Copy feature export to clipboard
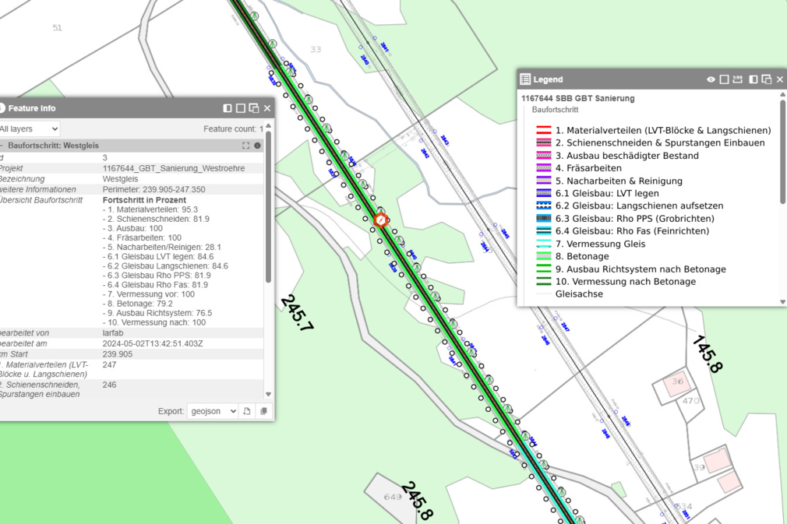This screenshot has width=787, height=524. (263, 411)
